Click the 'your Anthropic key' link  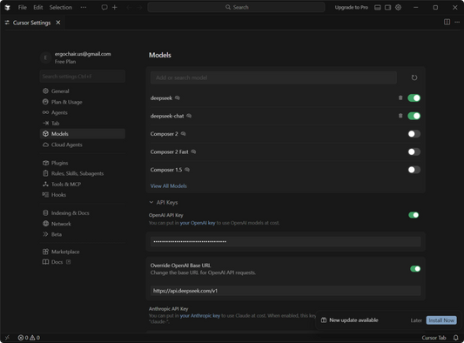(x=200, y=316)
